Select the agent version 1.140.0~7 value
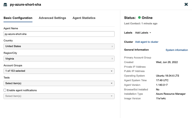Viewport: 192px width, 118px height. [x=162, y=85]
